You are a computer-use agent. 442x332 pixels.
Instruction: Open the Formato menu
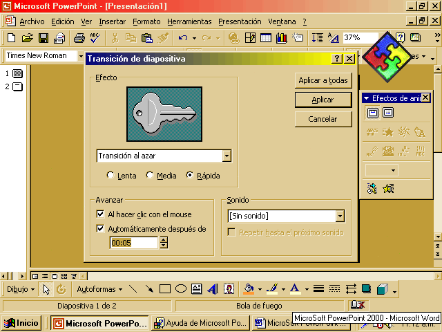pos(146,21)
